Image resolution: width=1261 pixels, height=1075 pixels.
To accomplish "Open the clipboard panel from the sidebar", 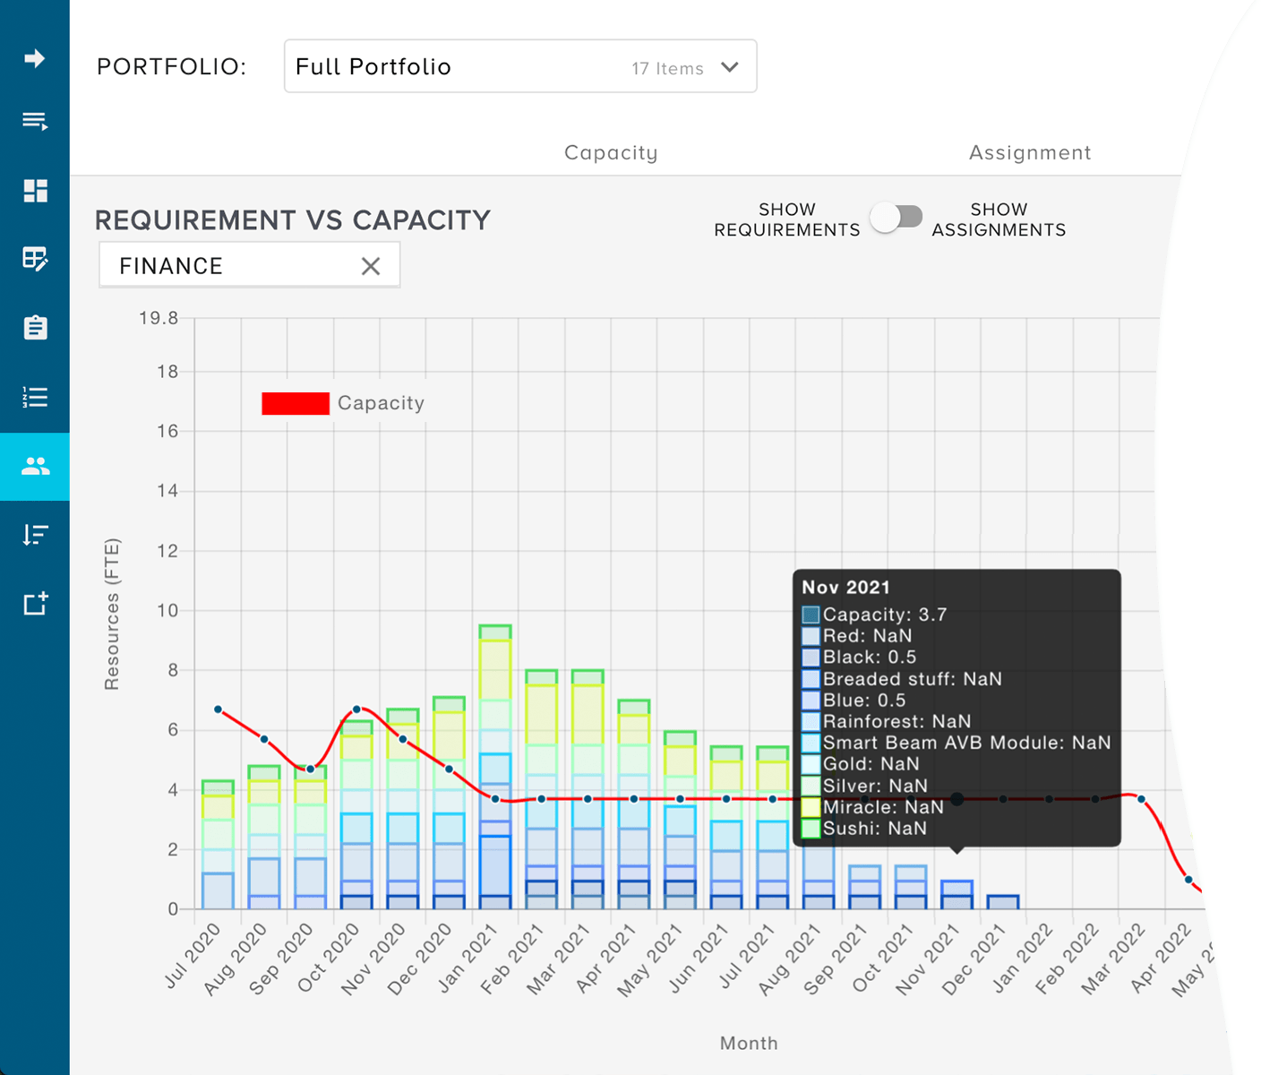I will pos(35,328).
